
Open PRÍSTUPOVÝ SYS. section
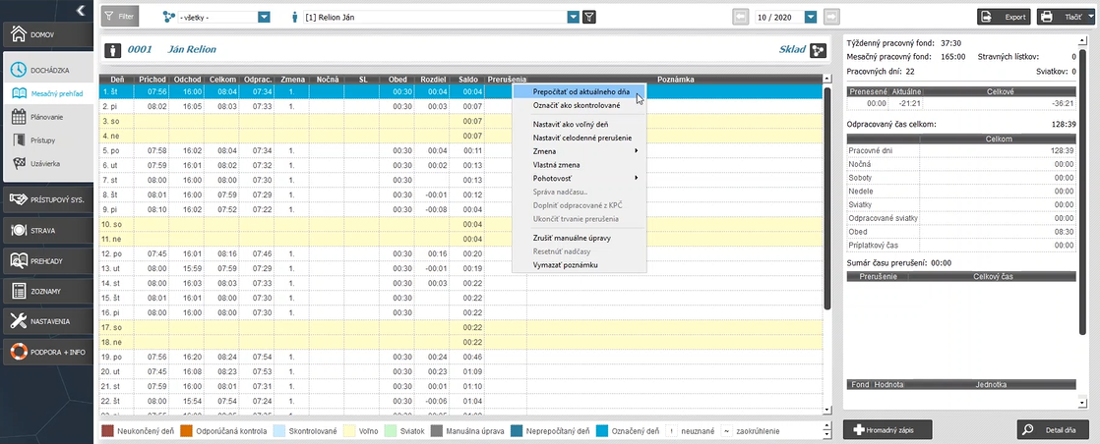coord(47,199)
